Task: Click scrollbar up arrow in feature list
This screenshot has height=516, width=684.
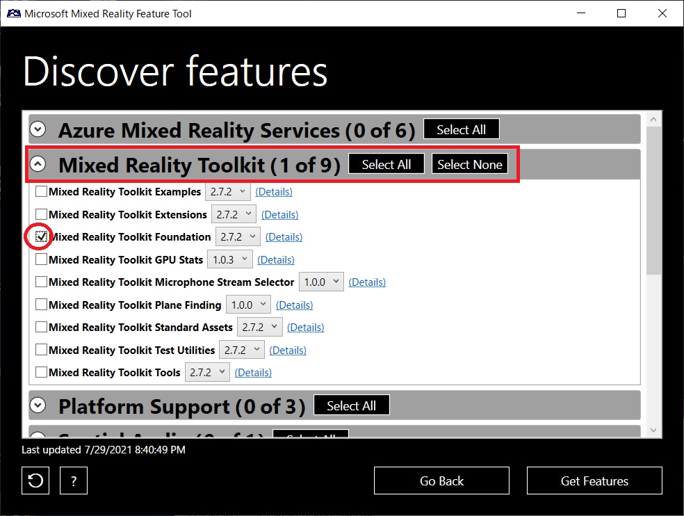Action: [x=653, y=119]
